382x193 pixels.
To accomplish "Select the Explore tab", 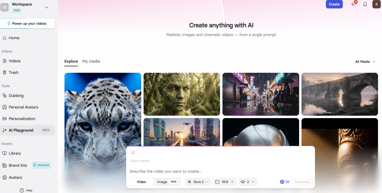I will pos(71,61).
